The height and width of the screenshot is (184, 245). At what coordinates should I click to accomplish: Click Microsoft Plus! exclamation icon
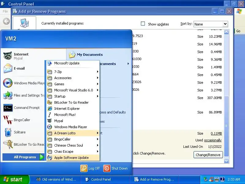pos(49,115)
